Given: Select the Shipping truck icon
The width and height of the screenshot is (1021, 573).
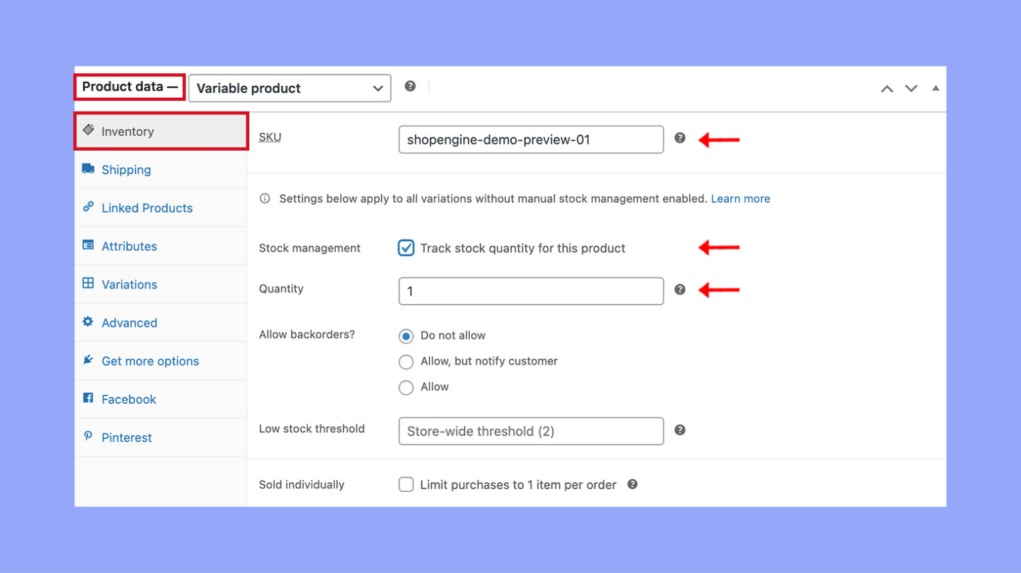Looking at the screenshot, I should [88, 169].
